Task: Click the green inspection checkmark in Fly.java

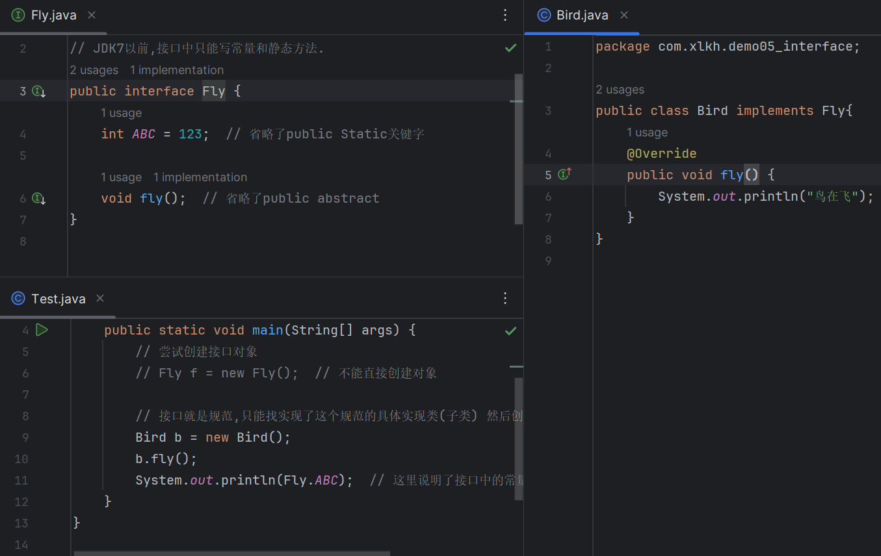Action: [511, 48]
